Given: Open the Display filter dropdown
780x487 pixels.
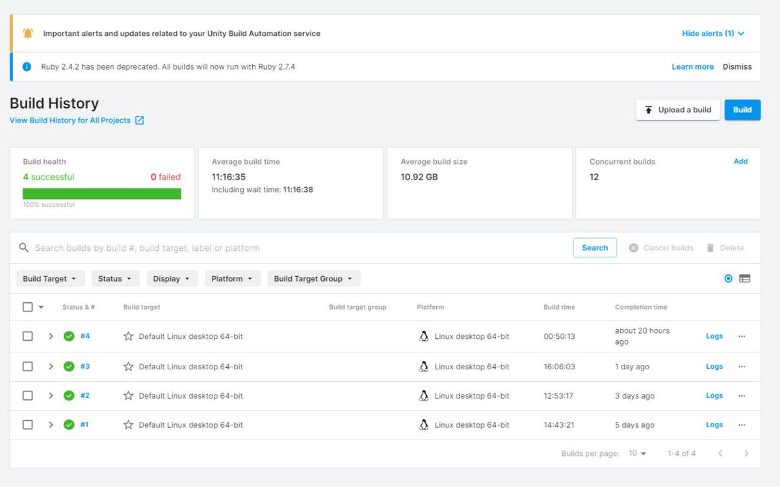Looking at the screenshot, I should point(172,278).
